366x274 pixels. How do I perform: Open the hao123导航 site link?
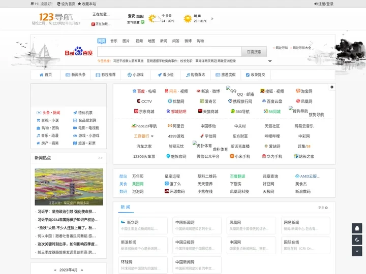(144, 126)
